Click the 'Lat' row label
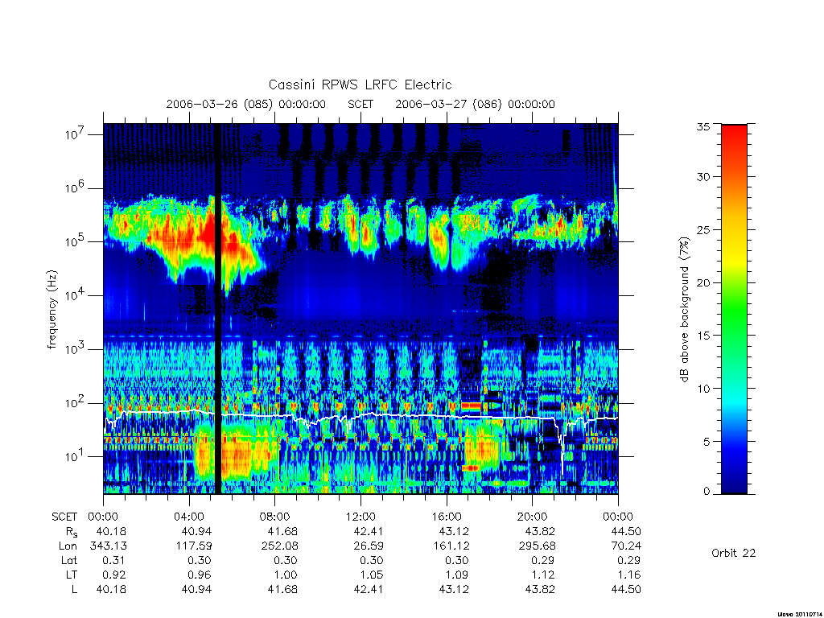This screenshot has width=824, height=618. click(x=69, y=561)
